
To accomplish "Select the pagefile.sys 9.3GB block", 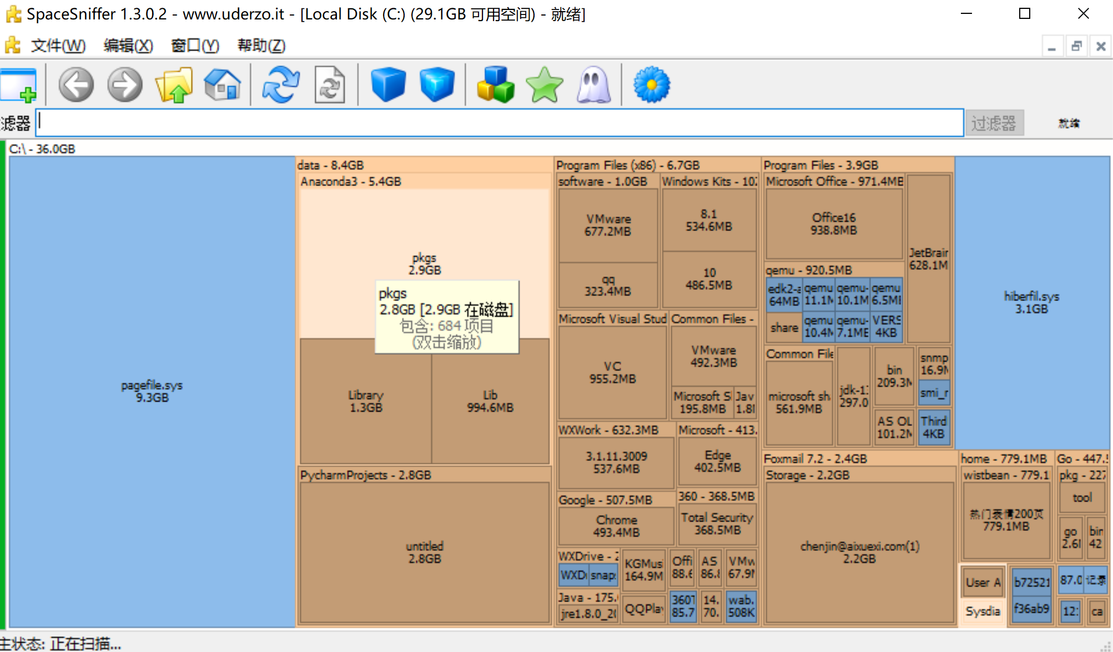I will point(152,392).
